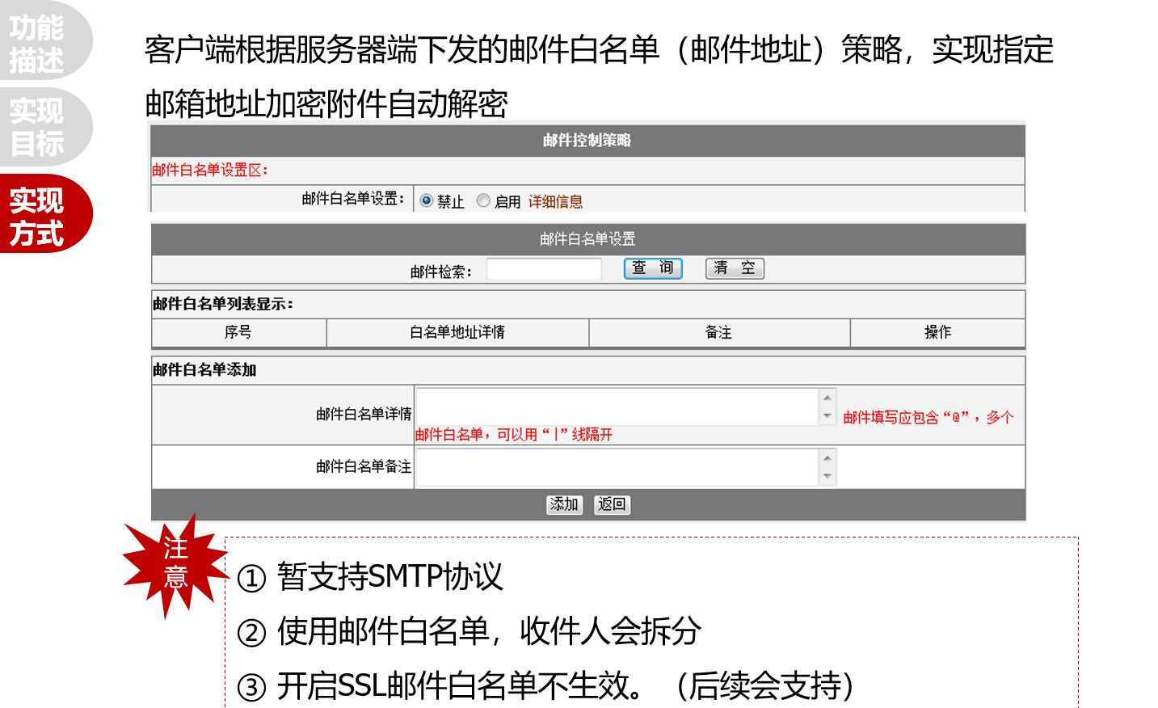
Task: Click up arrow in 邮件白名单备注 scrollbar
Action: (827, 458)
